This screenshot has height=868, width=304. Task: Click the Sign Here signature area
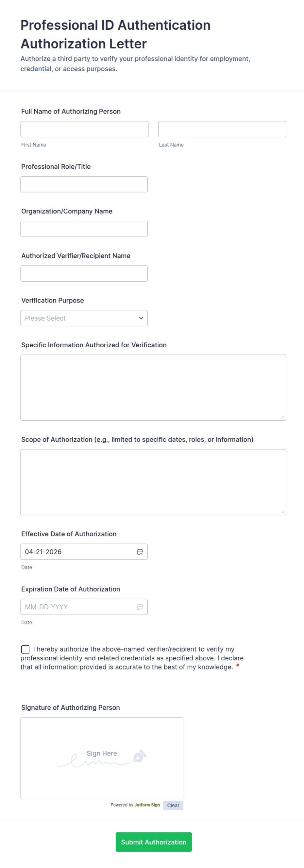[x=102, y=758]
